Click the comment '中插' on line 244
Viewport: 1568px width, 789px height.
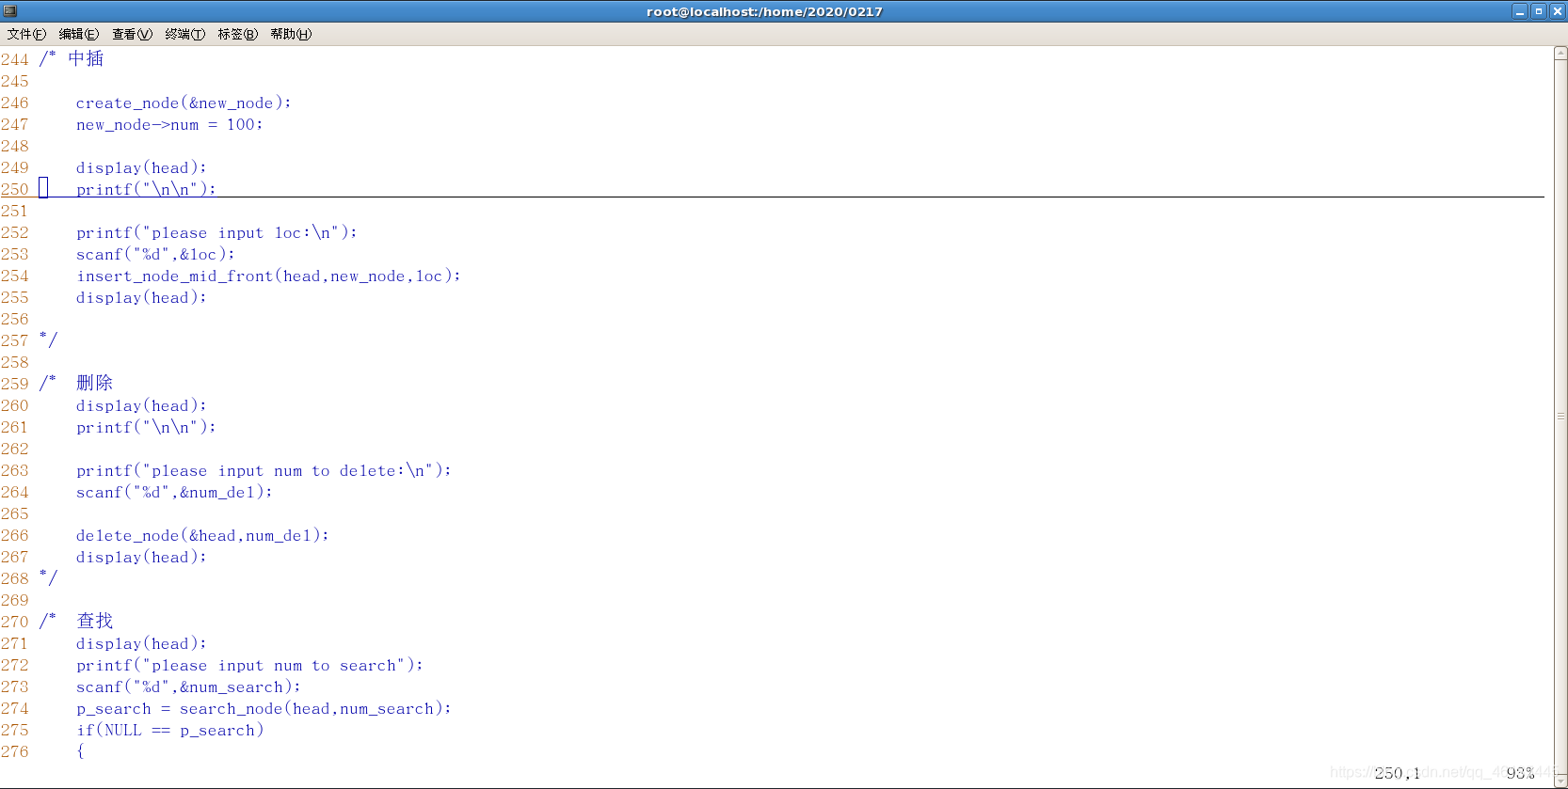point(86,58)
